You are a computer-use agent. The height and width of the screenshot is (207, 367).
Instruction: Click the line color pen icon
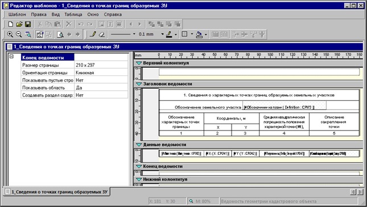tap(169, 35)
